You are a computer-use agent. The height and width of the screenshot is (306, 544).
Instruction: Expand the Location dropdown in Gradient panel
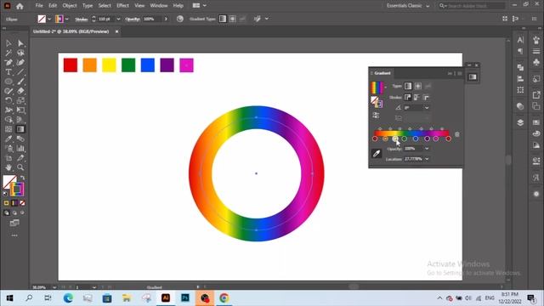(x=427, y=159)
